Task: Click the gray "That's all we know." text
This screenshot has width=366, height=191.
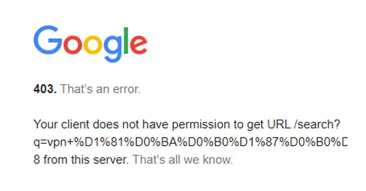Action: [x=182, y=159]
